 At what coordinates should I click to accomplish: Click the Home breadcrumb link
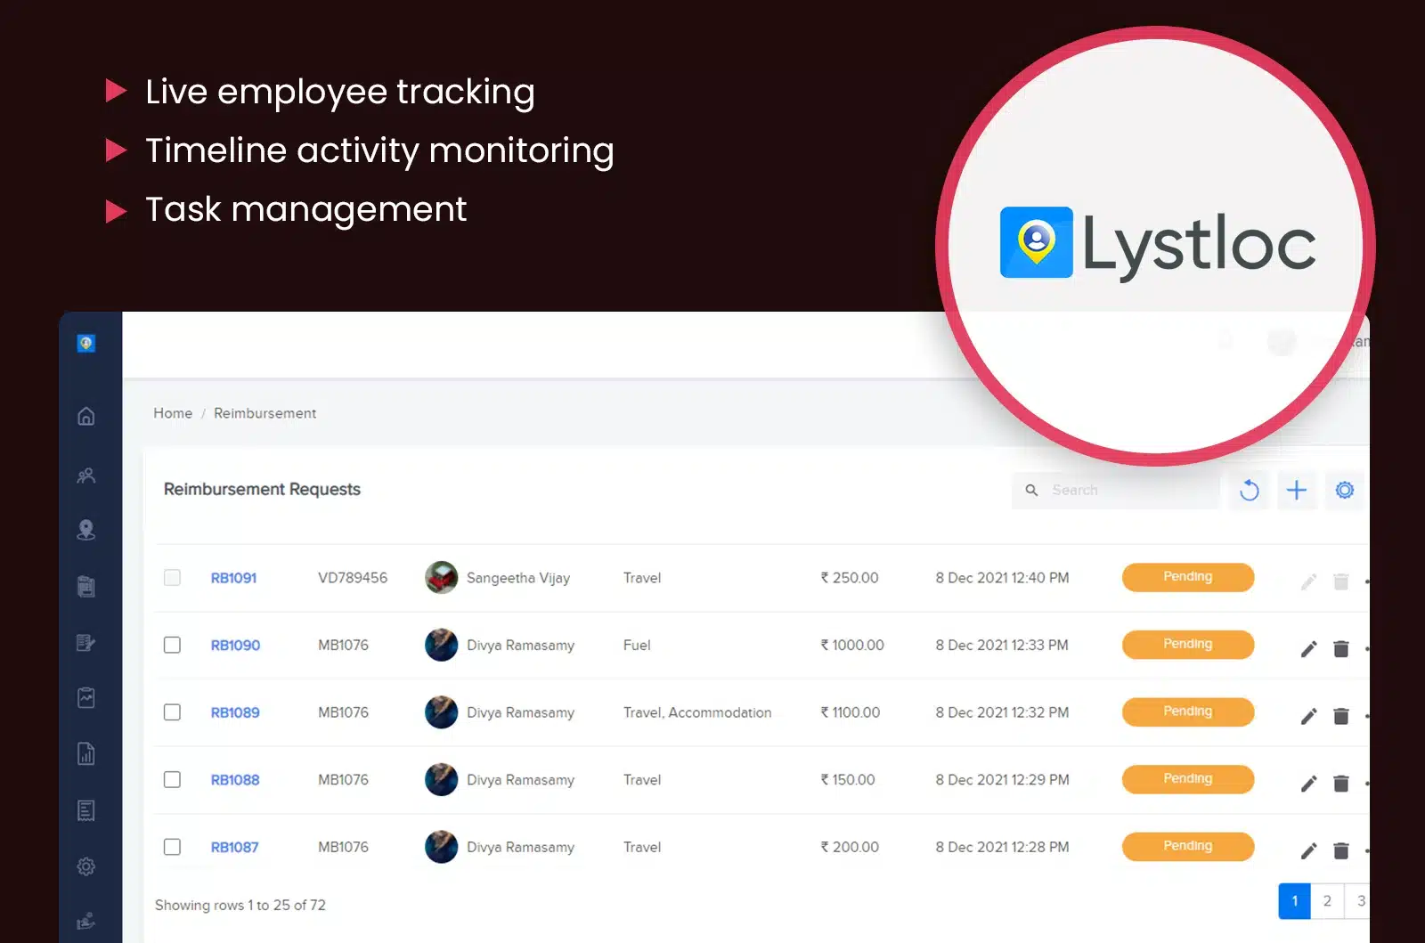point(172,413)
